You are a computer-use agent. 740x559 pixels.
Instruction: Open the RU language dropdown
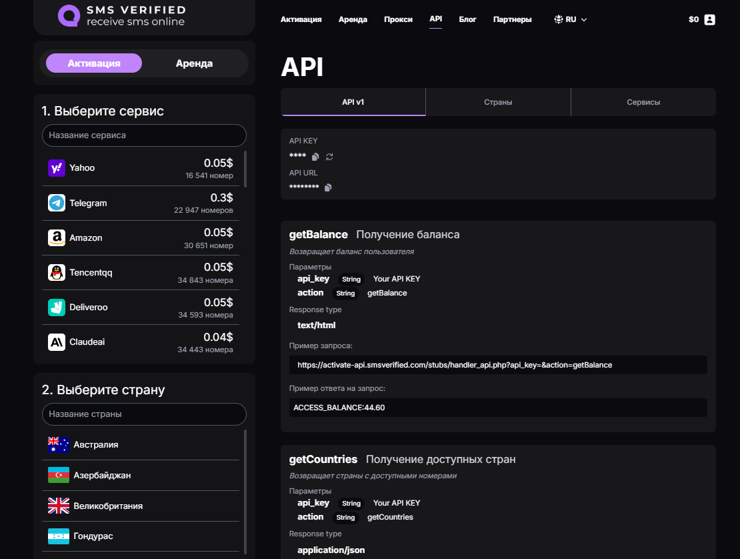coord(571,19)
